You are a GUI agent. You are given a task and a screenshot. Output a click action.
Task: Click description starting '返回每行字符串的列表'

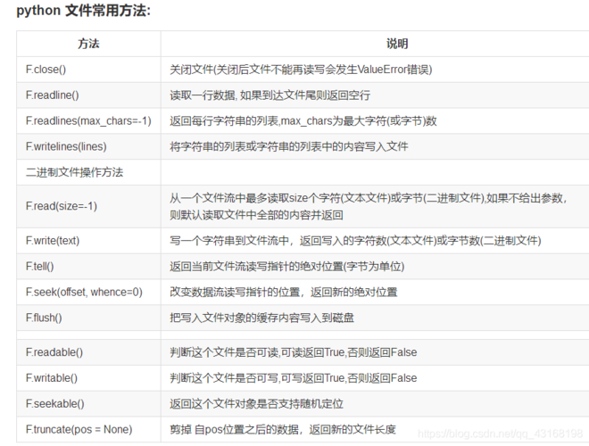point(303,121)
